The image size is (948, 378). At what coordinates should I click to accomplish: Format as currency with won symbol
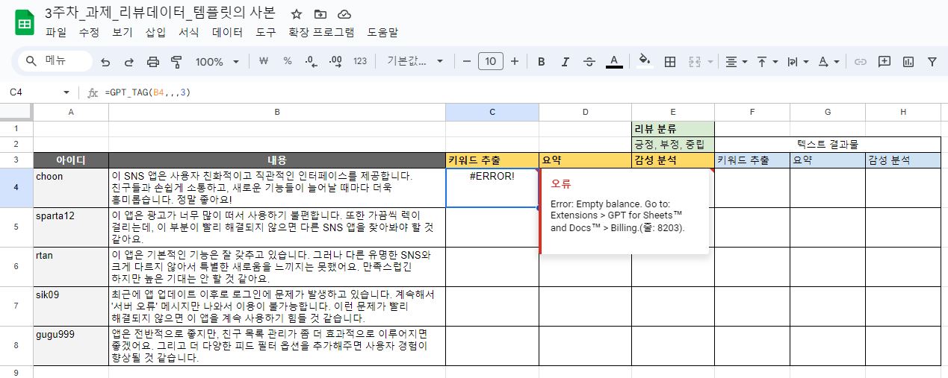[263, 61]
